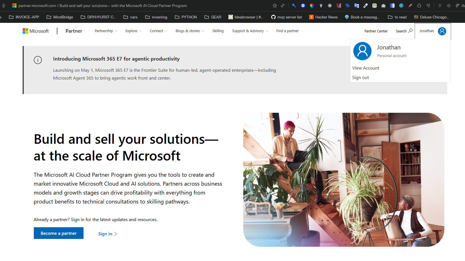This screenshot has width=465, height=261.
Task: Click the Jonathan account avatar in header
Action: point(442,31)
